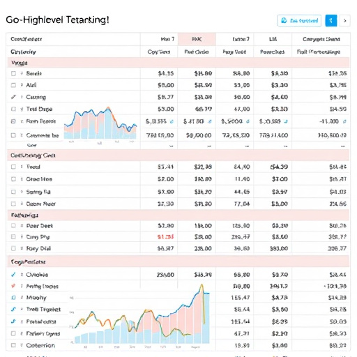Expand the Toerd row using its small arrow
The width and height of the screenshot is (357, 357).
coord(22,167)
